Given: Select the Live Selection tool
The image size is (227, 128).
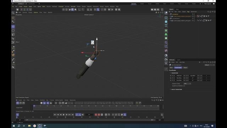Looking at the screenshot, I should pos(13,18).
